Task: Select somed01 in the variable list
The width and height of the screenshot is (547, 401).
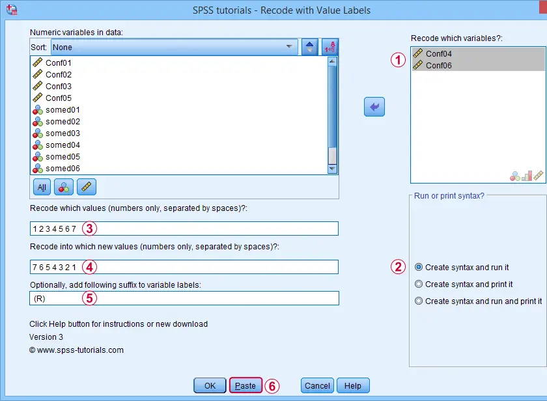Action: [179, 110]
